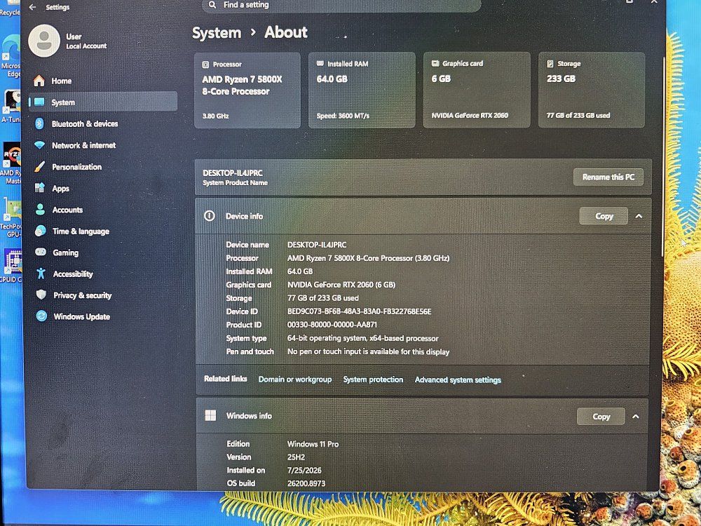This screenshot has height=526, width=701.
Task: Click the Device info circle icon
Action: (x=210, y=216)
